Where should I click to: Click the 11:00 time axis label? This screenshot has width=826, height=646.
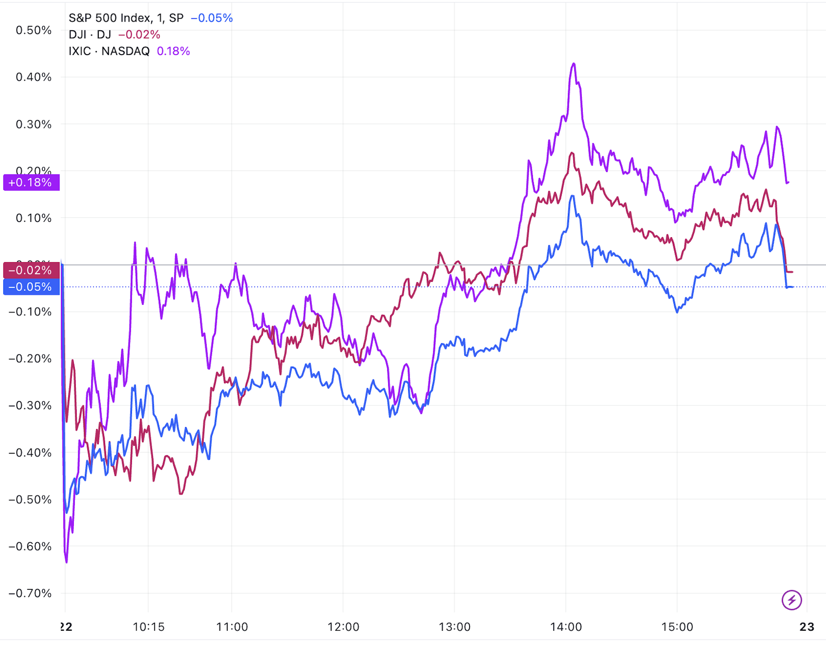pyautogui.click(x=232, y=627)
